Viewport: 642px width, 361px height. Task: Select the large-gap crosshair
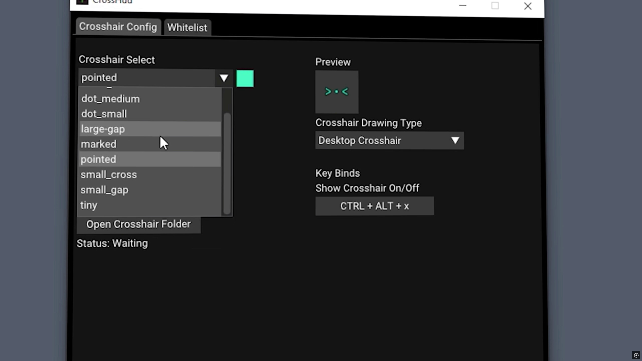pyautogui.click(x=103, y=129)
